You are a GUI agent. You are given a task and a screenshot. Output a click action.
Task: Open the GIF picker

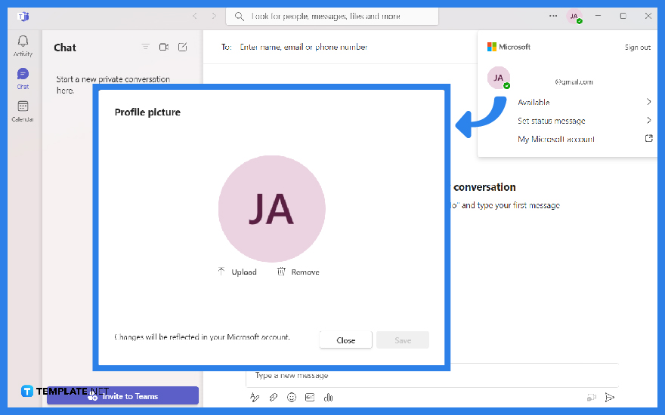310,397
